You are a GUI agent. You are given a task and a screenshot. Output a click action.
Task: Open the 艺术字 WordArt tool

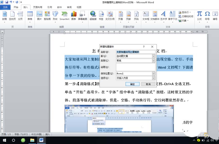click(163, 15)
